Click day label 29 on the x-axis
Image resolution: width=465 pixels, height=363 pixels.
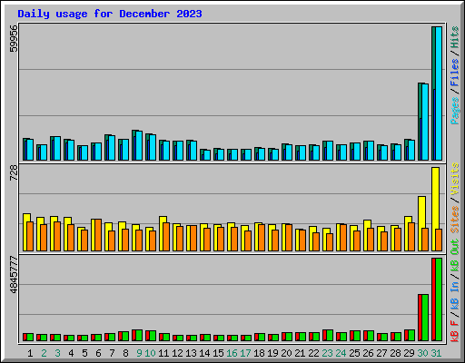point(409,353)
